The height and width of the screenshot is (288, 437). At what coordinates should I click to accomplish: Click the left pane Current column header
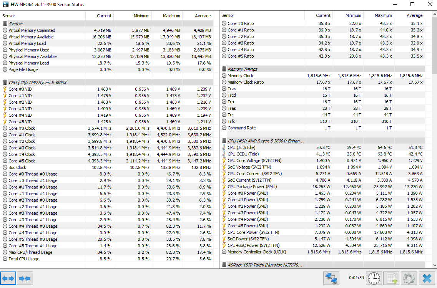click(100, 16)
